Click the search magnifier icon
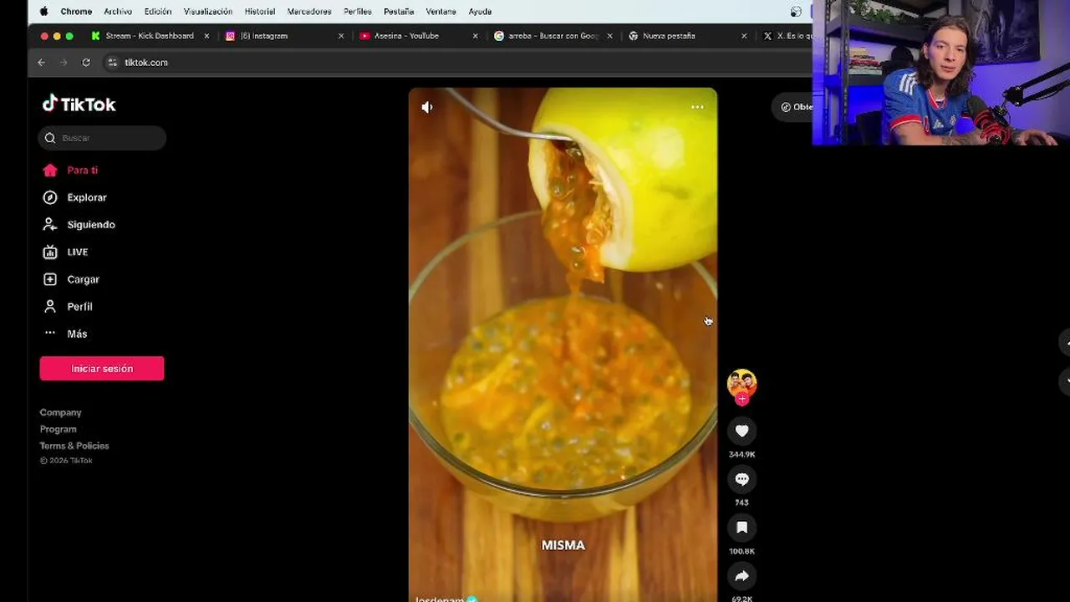This screenshot has height=602, width=1070. tap(50, 138)
